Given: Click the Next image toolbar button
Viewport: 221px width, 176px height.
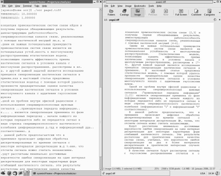Looking at the screenshot, I should (166, 12).
